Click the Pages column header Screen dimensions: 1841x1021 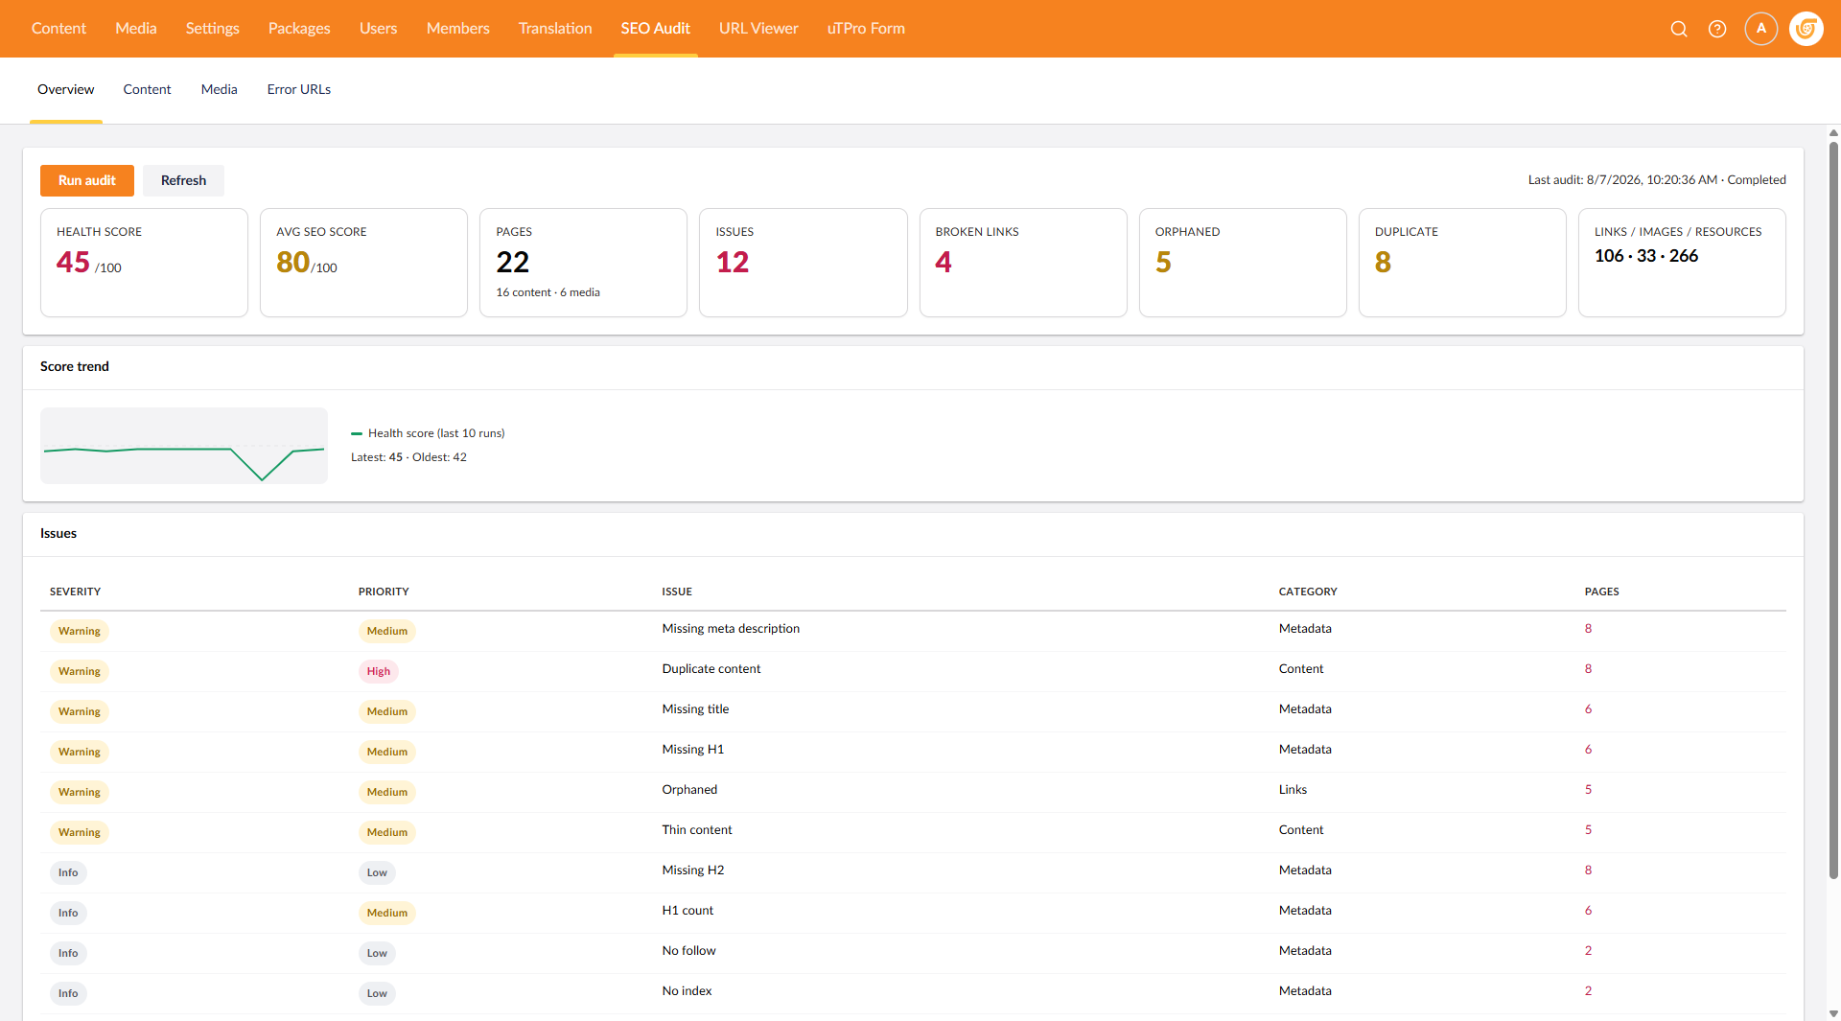(x=1601, y=592)
